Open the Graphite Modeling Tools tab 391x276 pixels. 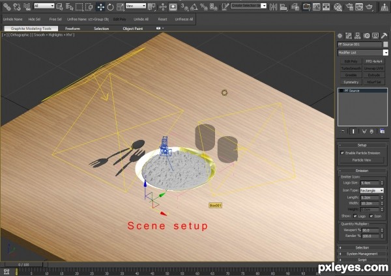[31, 29]
